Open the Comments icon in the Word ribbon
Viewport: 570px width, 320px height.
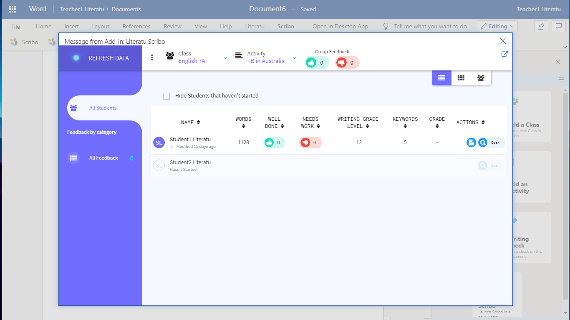558,26
